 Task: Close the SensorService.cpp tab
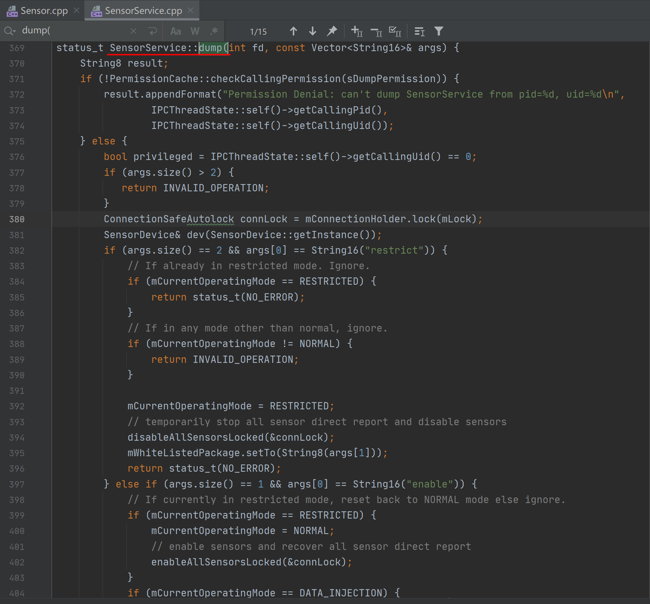coord(190,11)
